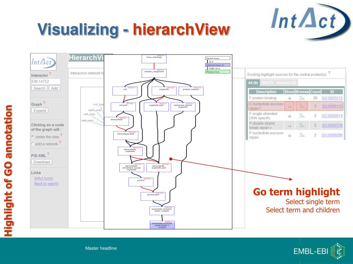Click help mark next to add a network
353x264 pixels.
tap(60, 142)
